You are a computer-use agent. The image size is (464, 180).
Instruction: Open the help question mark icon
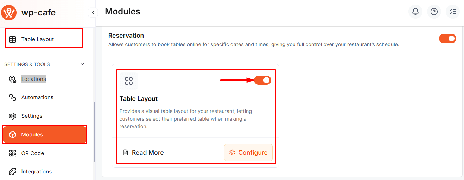[434, 12]
